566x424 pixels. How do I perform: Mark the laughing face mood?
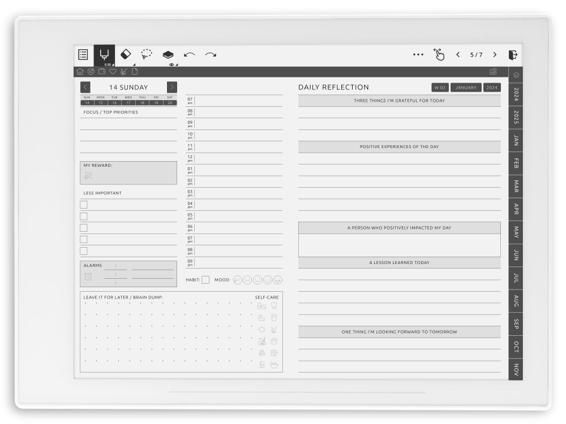click(277, 280)
